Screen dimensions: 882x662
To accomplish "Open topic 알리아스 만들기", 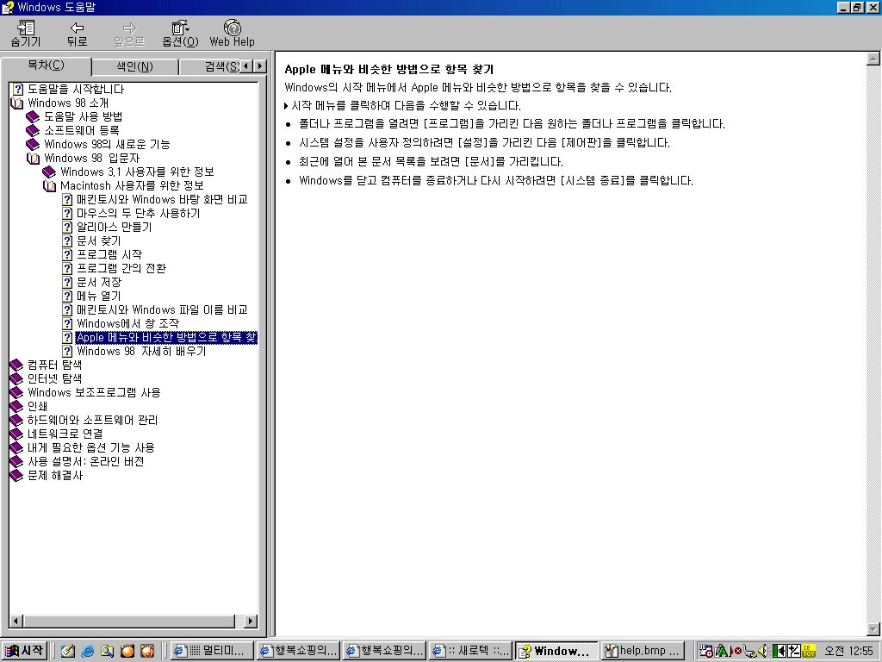I will click(x=115, y=227).
